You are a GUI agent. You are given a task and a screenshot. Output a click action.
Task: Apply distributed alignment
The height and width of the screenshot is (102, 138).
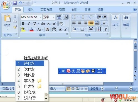coord(97,23)
